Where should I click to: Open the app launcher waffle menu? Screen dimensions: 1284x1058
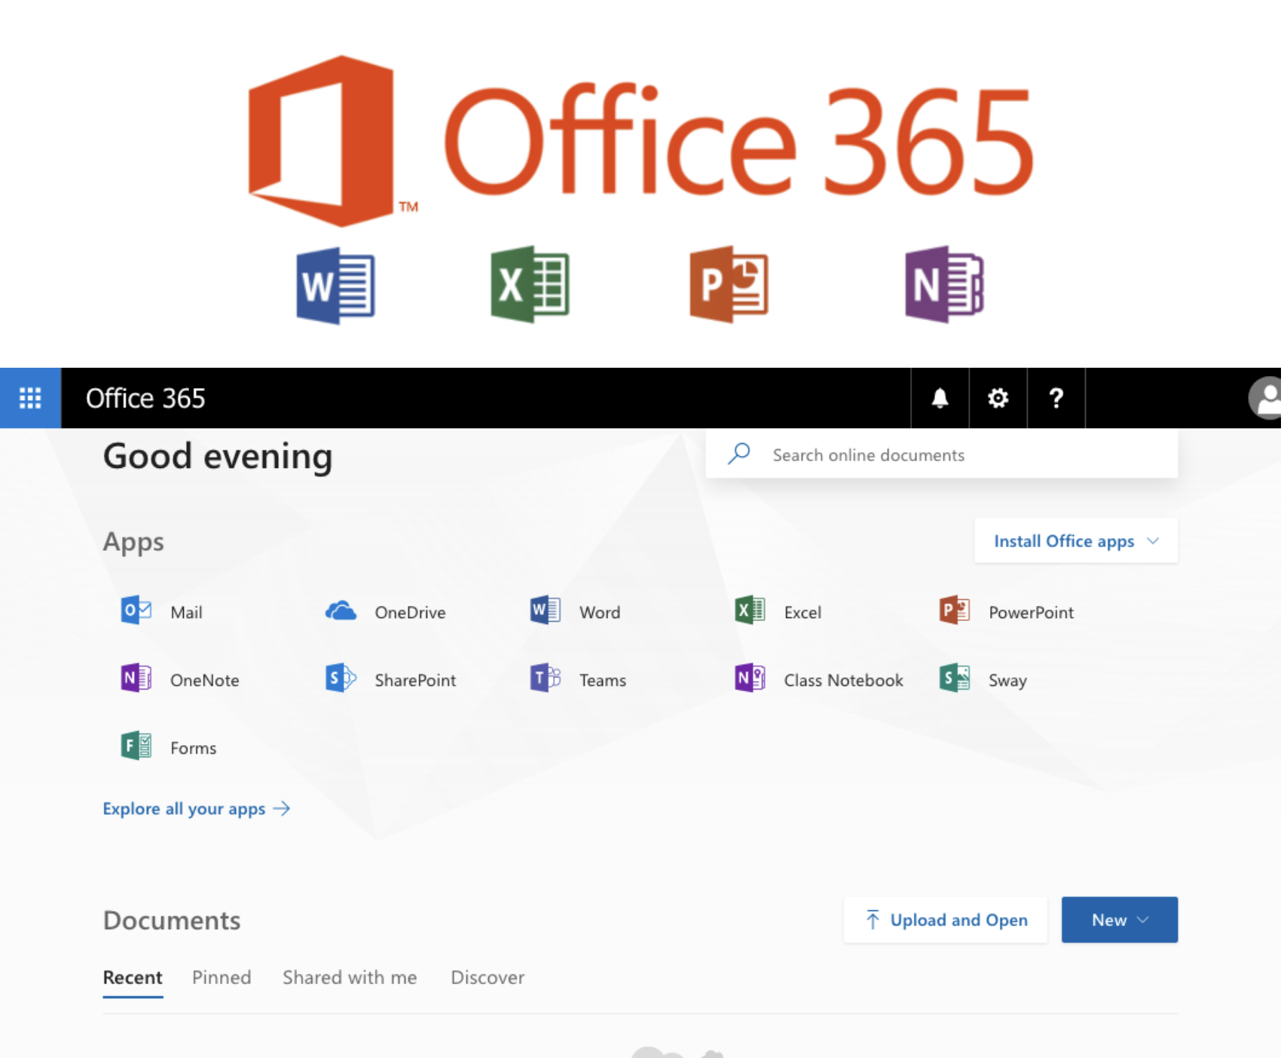[30, 398]
